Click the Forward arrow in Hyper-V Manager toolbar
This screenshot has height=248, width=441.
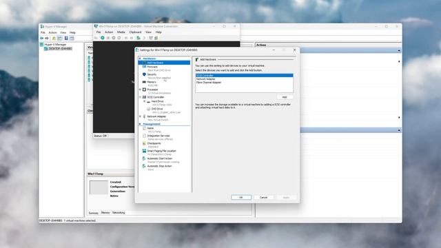47,38
